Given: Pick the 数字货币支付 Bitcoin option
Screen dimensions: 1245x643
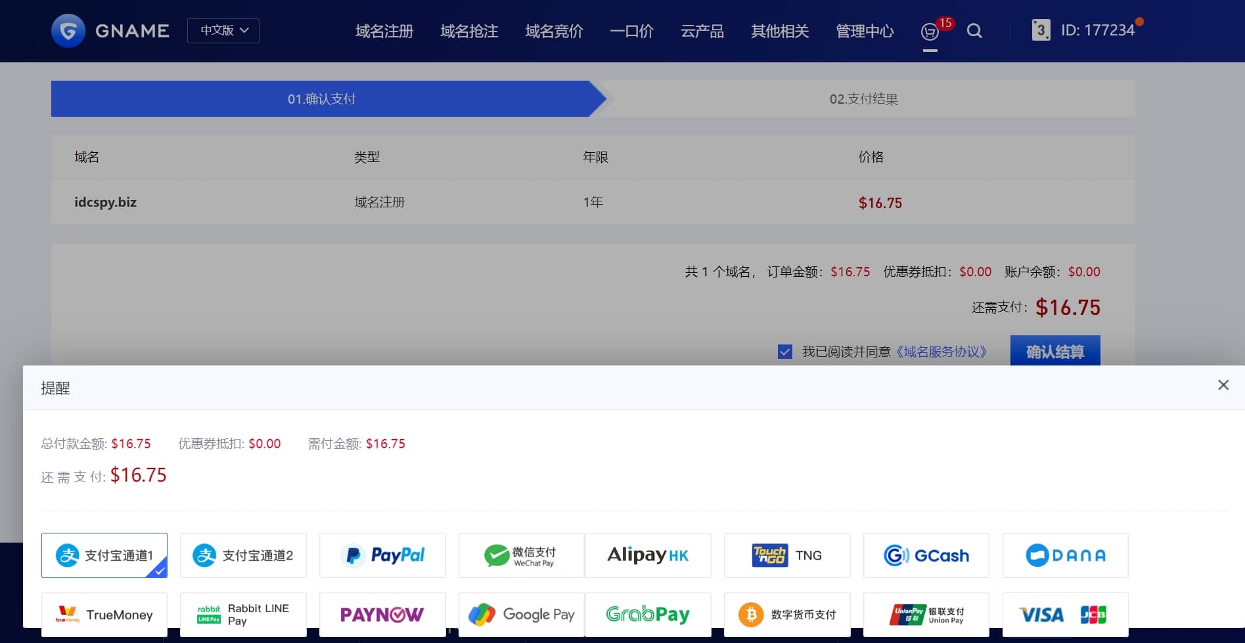Looking at the screenshot, I should tap(787, 614).
